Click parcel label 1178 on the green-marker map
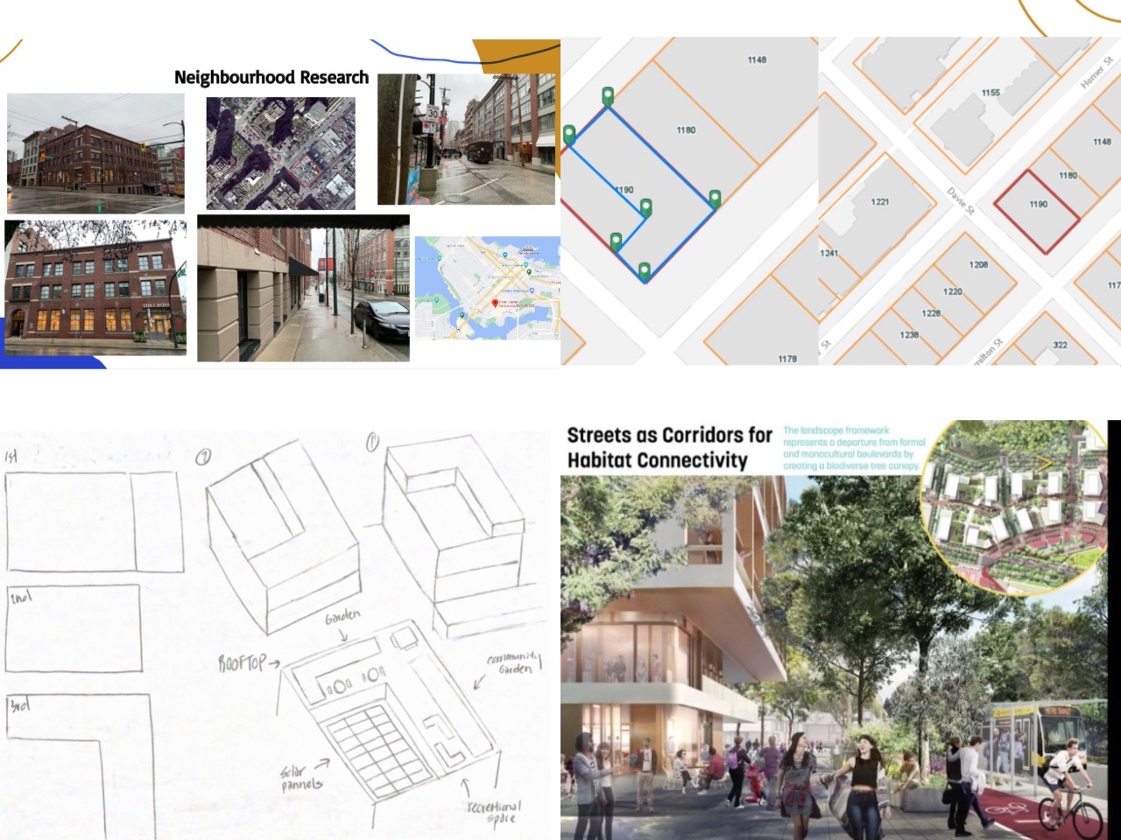The image size is (1121, 840). 787,359
